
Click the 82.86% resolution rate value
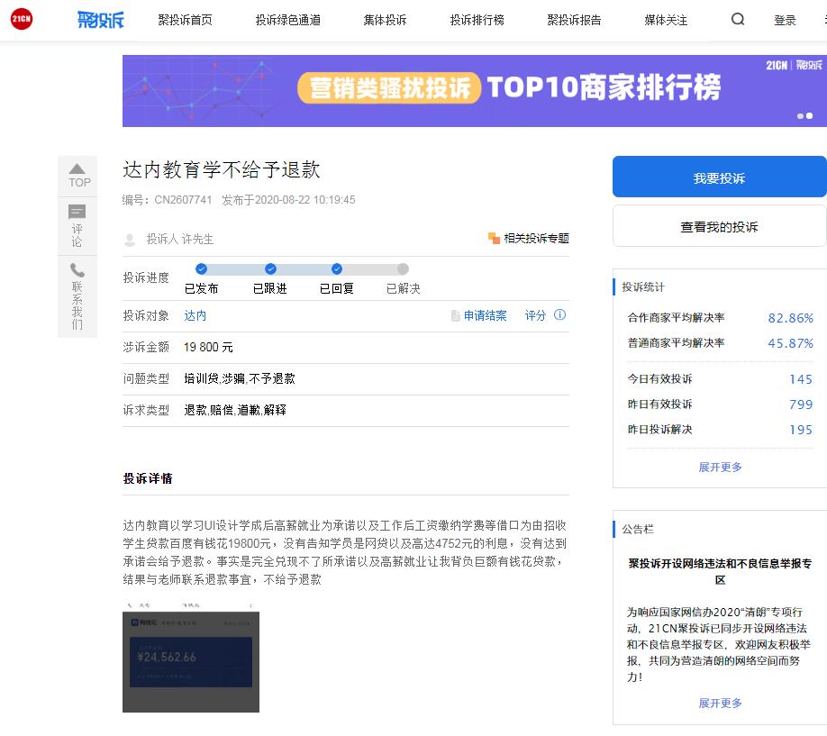click(790, 318)
